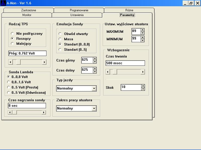Choose Standart (0..5) emulation

click(x=73, y=49)
